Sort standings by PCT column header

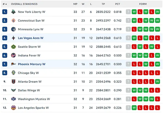coord(118,4)
